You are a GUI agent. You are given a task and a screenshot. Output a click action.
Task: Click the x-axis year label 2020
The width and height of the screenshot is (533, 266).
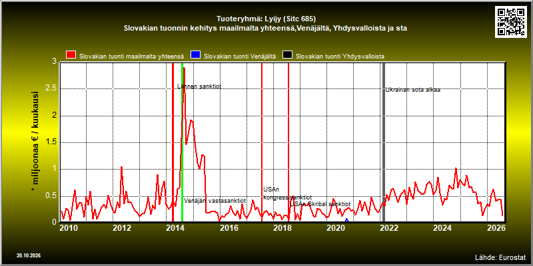335,227
